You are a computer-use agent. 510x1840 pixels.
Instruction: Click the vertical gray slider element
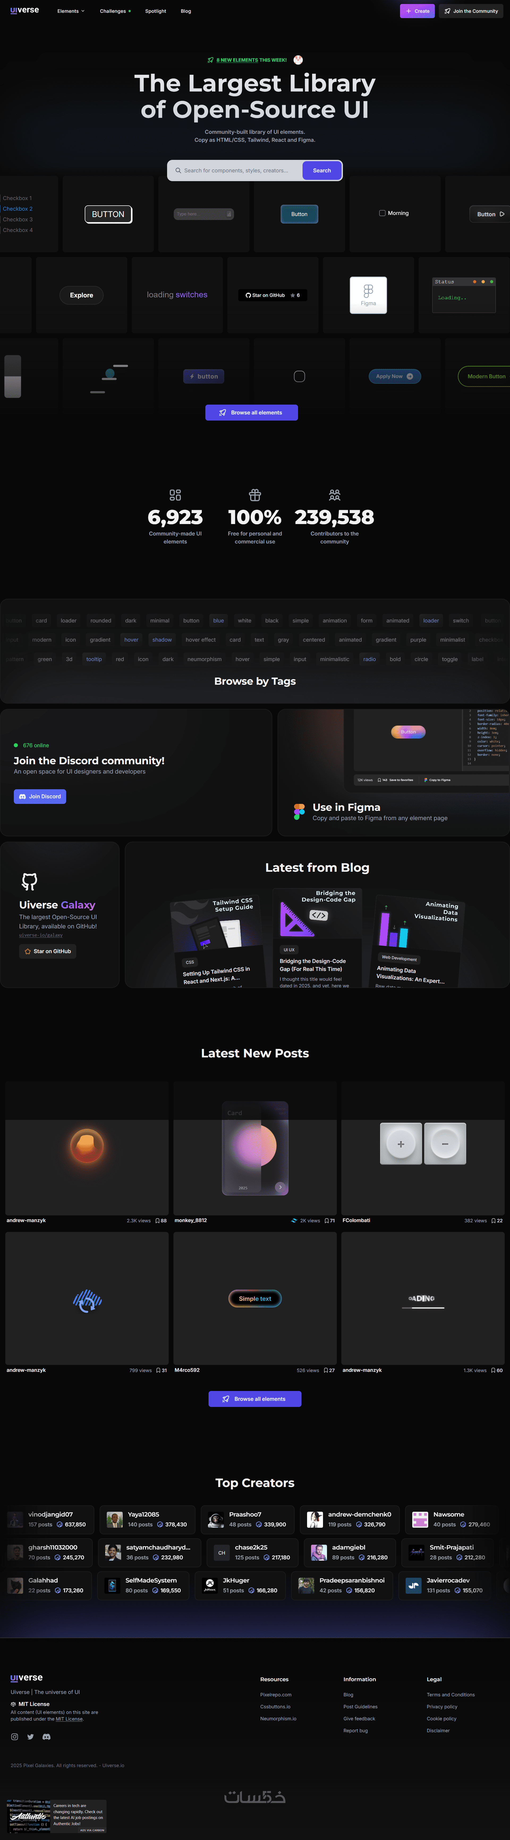(13, 376)
